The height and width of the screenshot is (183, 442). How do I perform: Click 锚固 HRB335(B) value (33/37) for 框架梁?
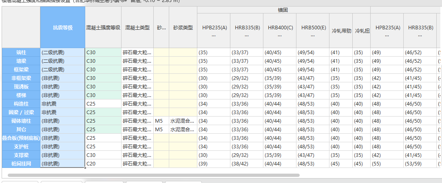pyautogui.click(x=247, y=69)
